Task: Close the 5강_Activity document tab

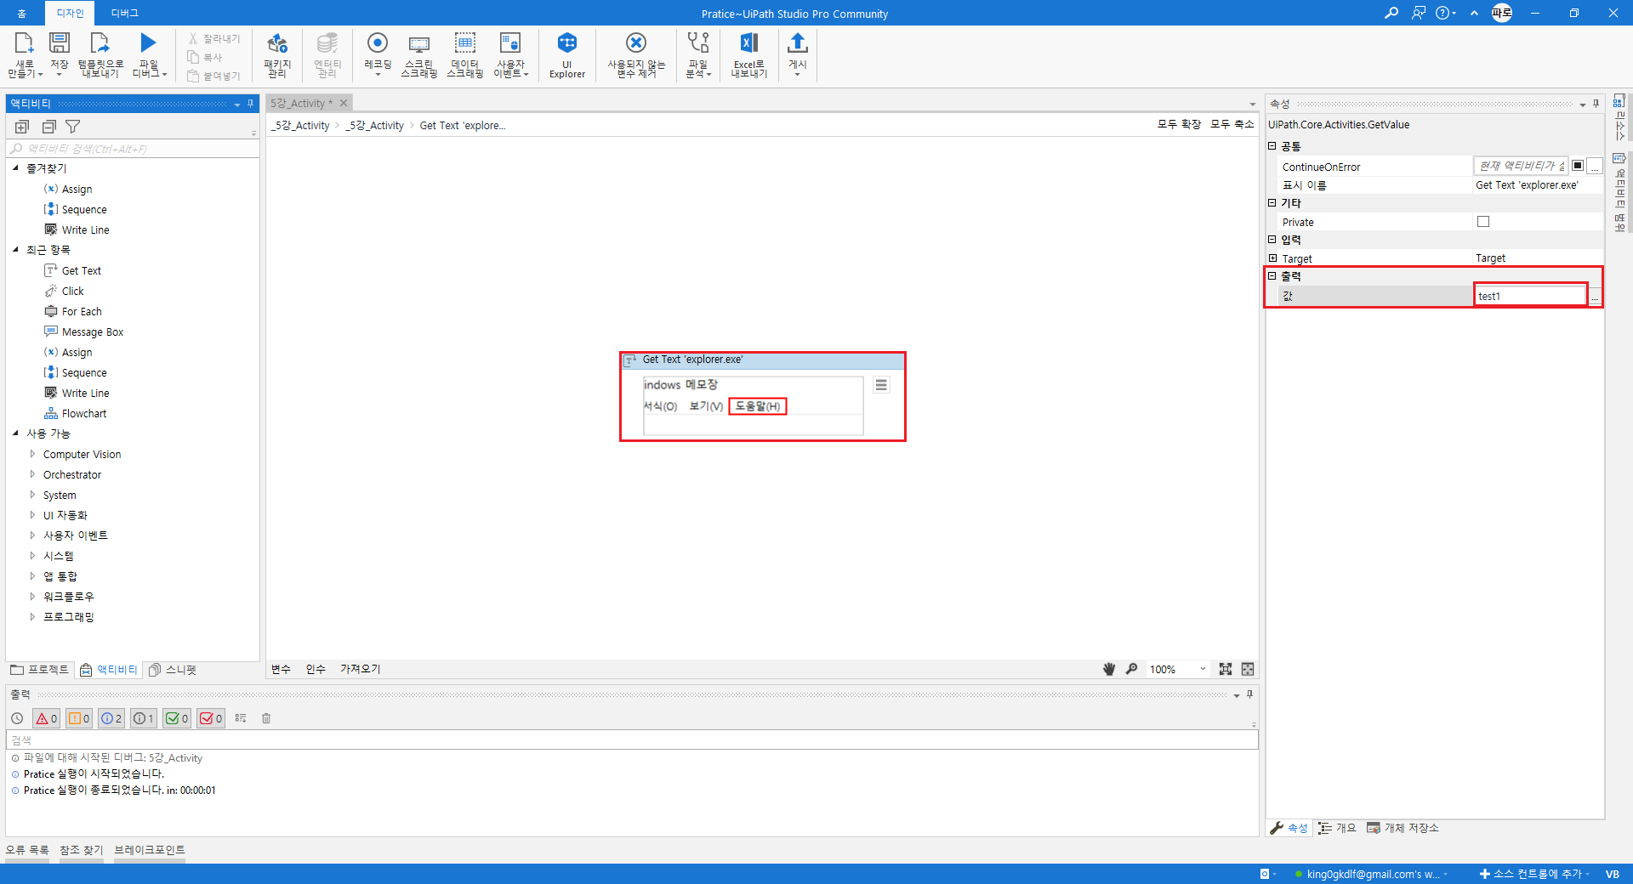Action: 344,103
